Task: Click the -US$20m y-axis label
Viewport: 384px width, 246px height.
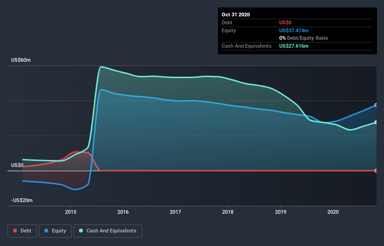Action: click(22, 200)
